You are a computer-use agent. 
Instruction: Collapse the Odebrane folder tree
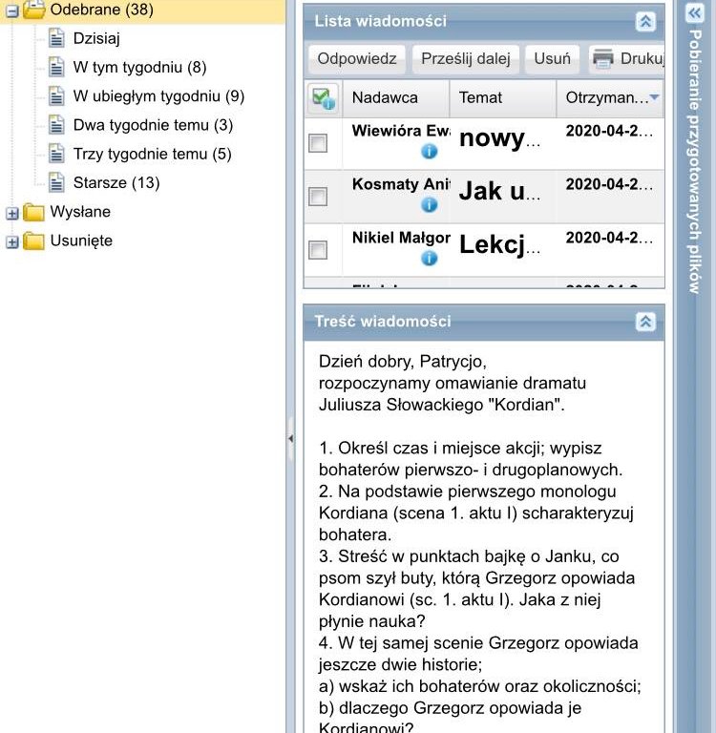pyautogui.click(x=12, y=10)
